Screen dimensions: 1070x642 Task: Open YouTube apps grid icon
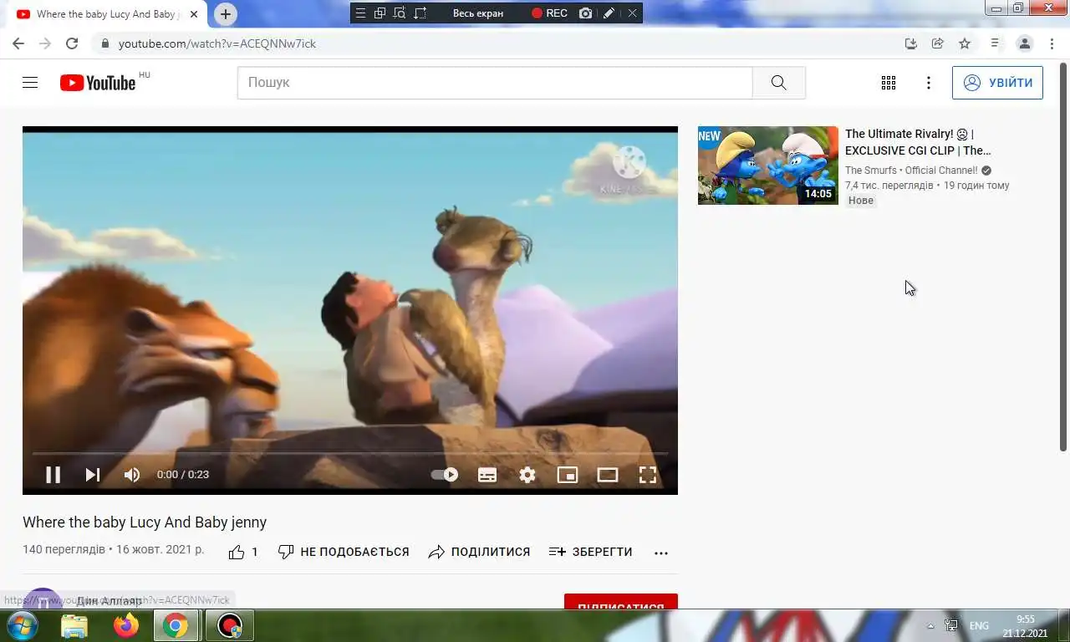click(889, 83)
